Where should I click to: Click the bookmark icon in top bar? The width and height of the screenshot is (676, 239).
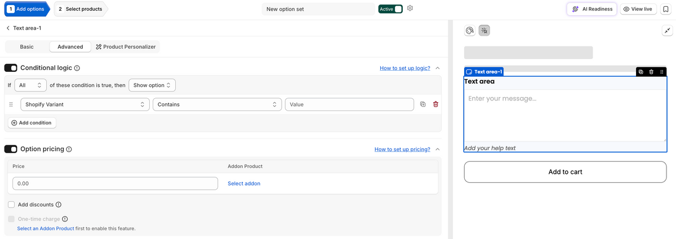click(666, 9)
